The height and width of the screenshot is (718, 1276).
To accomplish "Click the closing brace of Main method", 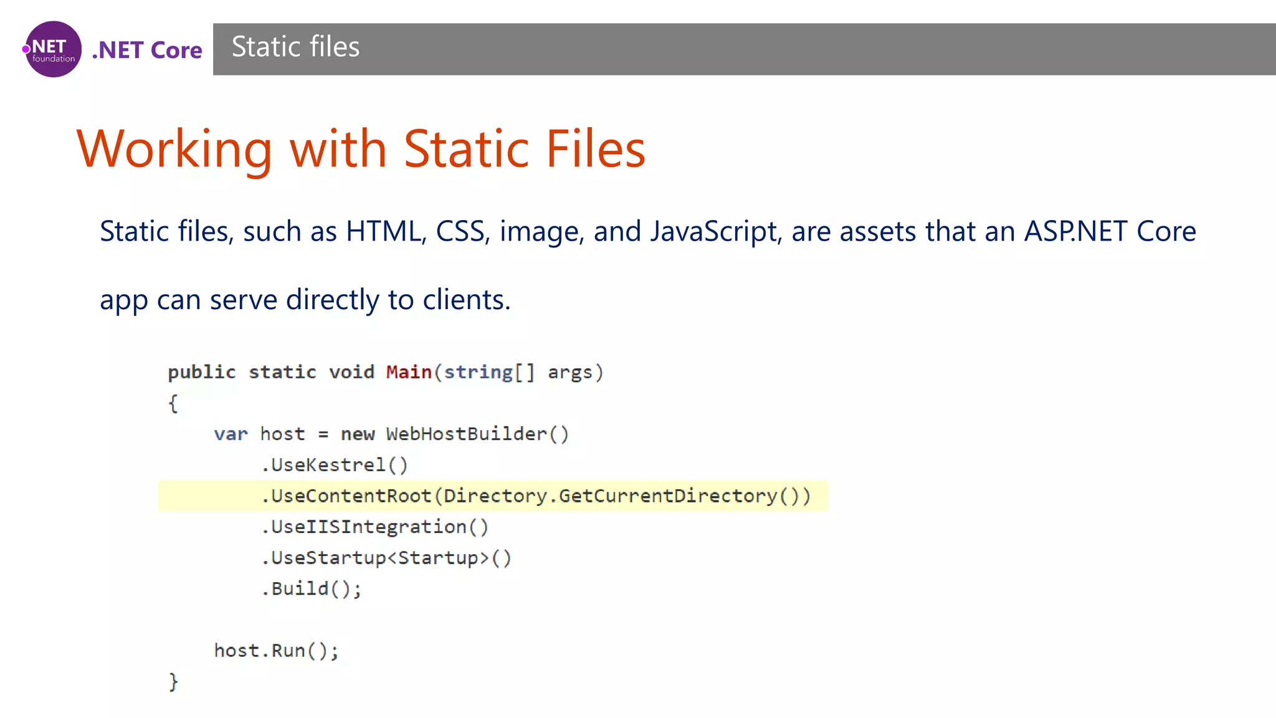I will point(173,681).
